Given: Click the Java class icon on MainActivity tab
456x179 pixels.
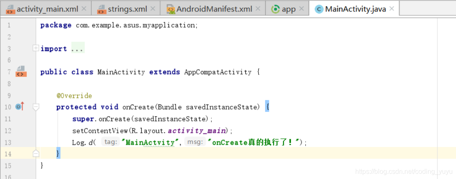Looking at the screenshot, I should [319, 9].
